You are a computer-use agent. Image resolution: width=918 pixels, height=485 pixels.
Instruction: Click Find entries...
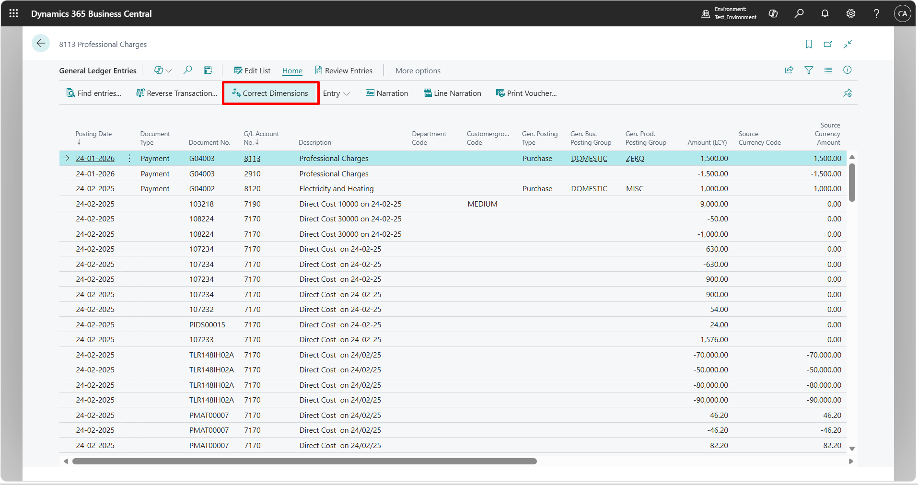click(94, 93)
